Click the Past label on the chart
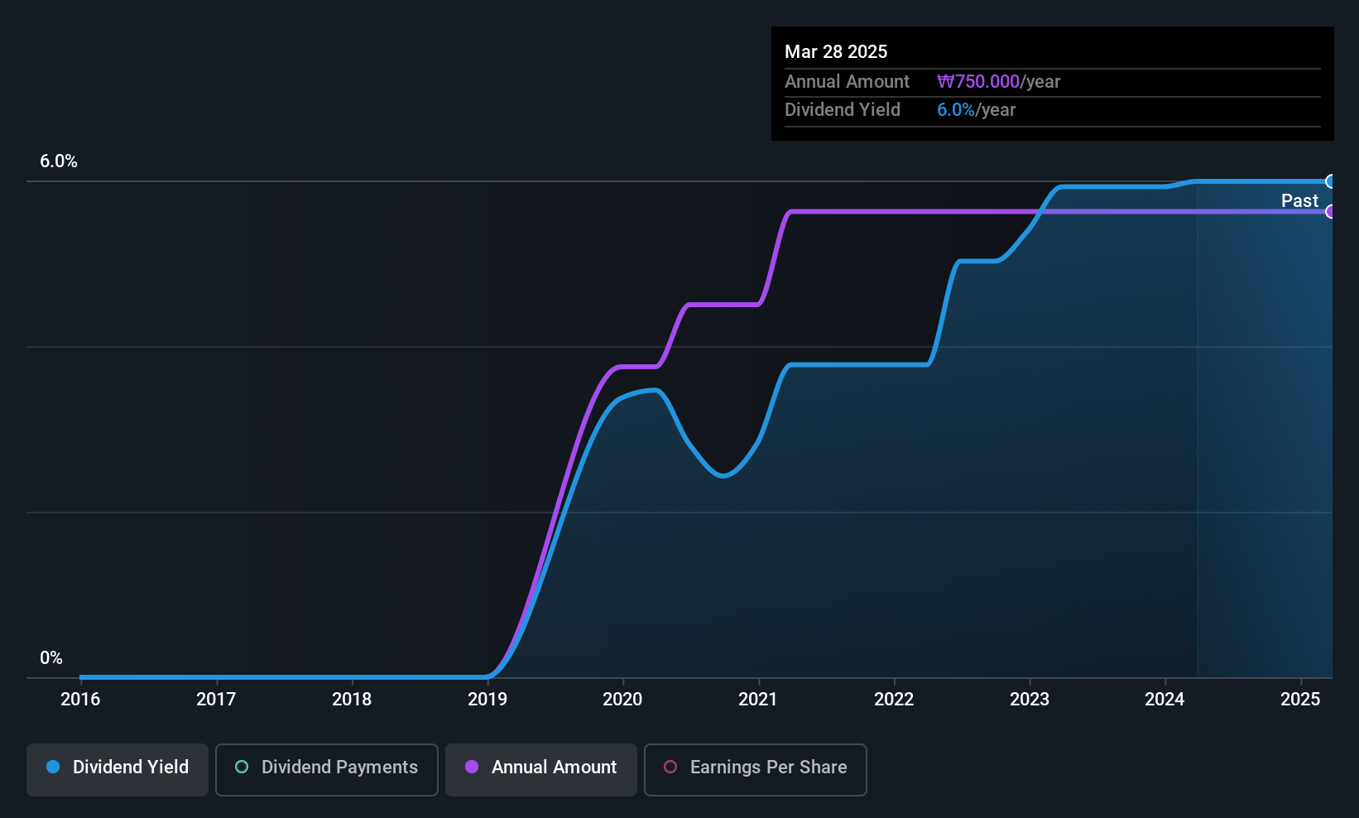 pyautogui.click(x=1299, y=200)
